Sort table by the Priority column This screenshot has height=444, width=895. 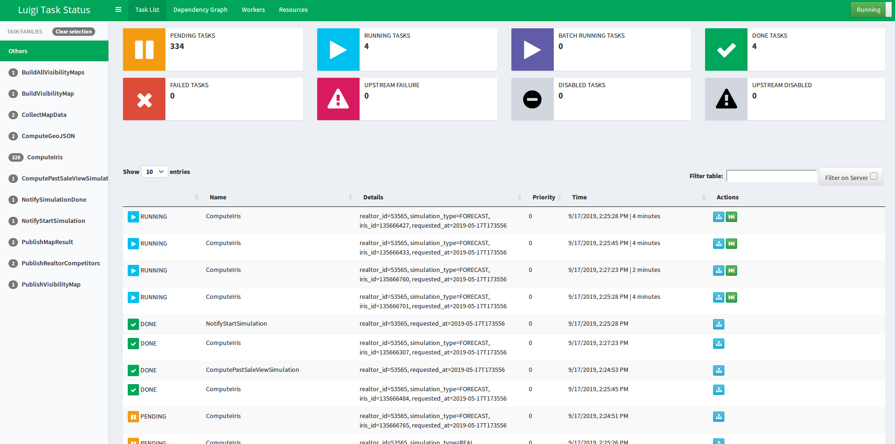545,197
